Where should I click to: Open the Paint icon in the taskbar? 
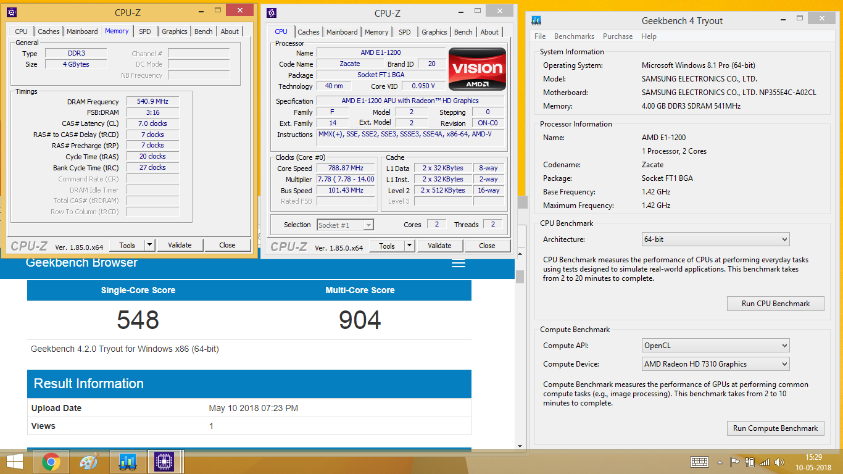point(89,461)
